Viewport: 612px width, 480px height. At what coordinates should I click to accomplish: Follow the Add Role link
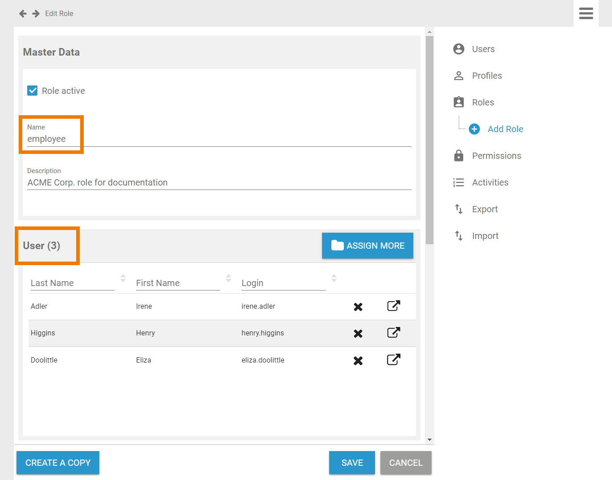tap(506, 129)
